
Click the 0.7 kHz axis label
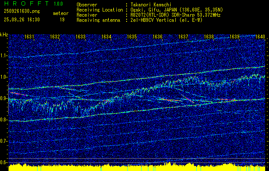(x=4, y=141)
